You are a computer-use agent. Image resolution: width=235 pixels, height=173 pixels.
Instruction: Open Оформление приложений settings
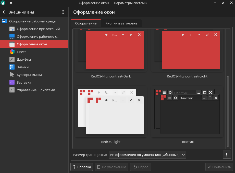(38, 29)
